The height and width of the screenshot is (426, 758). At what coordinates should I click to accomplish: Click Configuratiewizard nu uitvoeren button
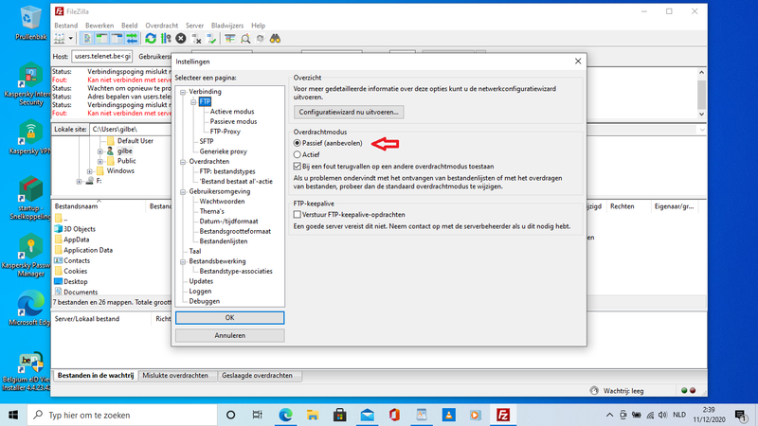point(348,112)
